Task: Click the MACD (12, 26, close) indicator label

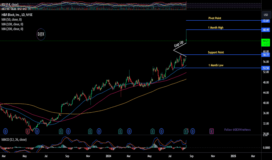Action: click(x=14, y=140)
